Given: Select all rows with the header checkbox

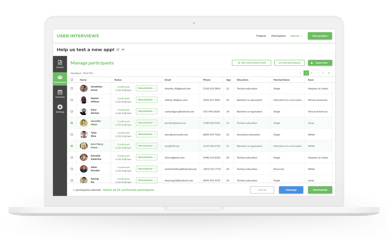Looking at the screenshot, I should (x=72, y=80).
